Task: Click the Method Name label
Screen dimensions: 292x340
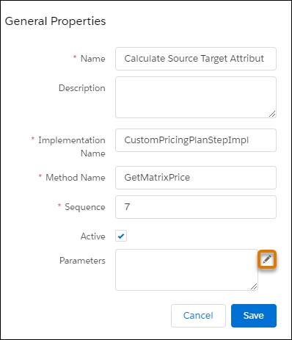Action: 76,178
